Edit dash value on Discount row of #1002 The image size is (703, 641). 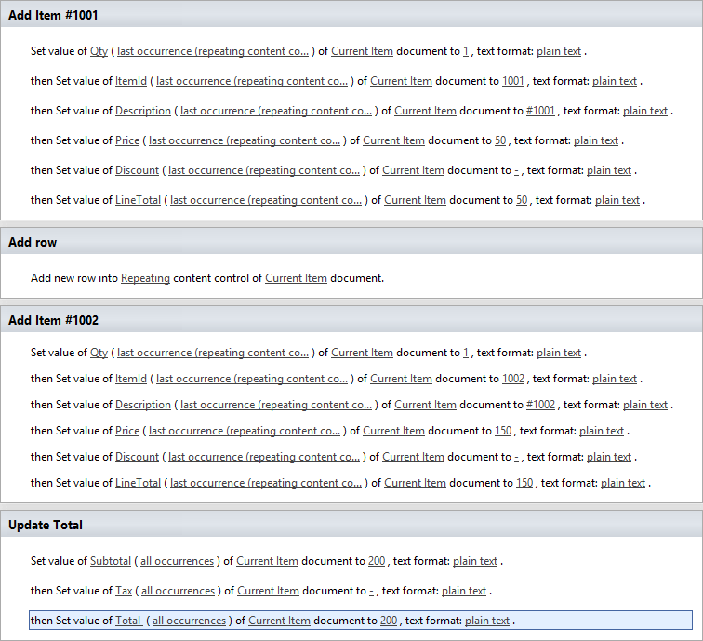coord(516,457)
